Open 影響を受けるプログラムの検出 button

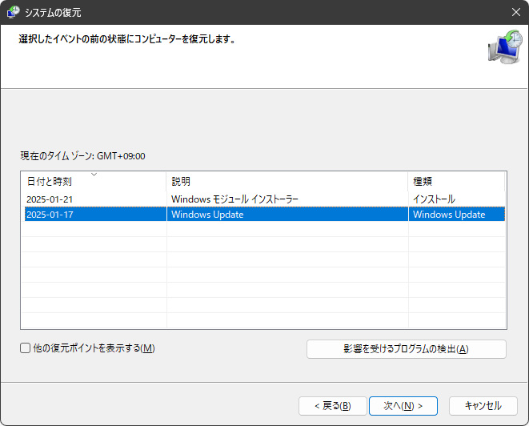407,349
